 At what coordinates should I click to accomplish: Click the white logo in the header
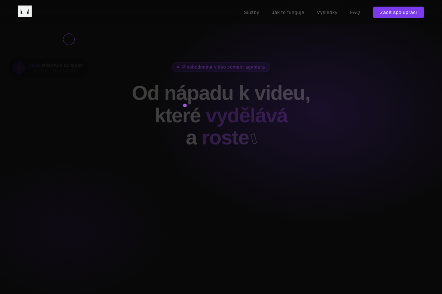point(25,11)
